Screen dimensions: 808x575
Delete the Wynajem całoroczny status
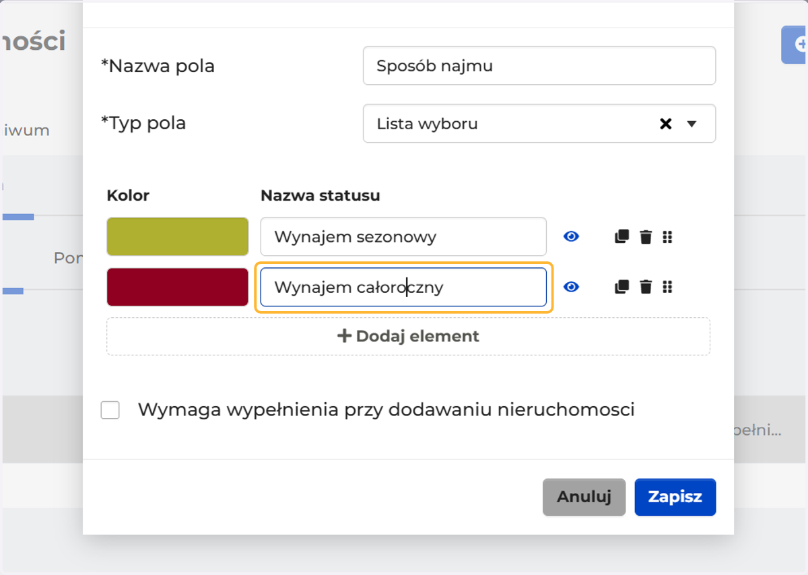[x=646, y=287]
